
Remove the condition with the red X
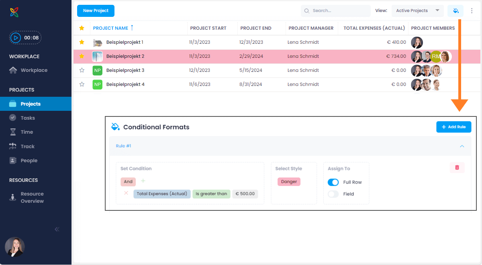tap(126, 193)
